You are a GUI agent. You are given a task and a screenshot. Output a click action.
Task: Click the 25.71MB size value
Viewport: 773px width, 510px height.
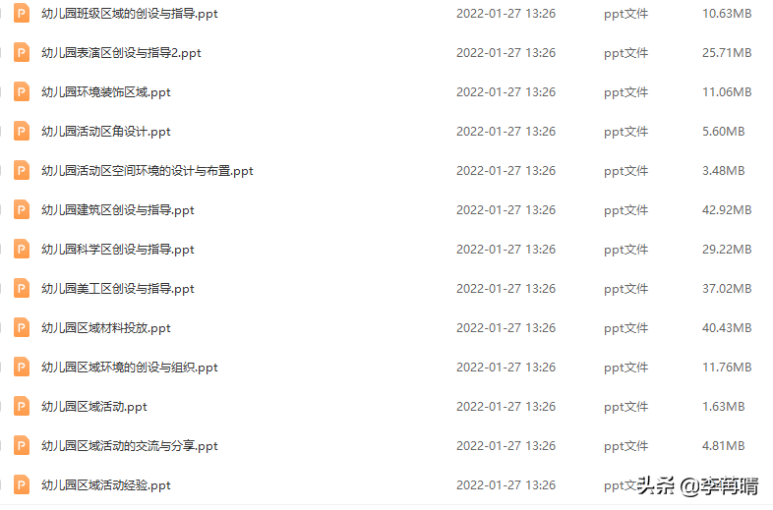[x=727, y=53]
